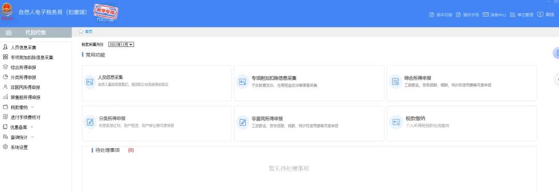Open 系统设置 label in the sidebar
Screen dimensions: 559x192
click(x=19, y=147)
